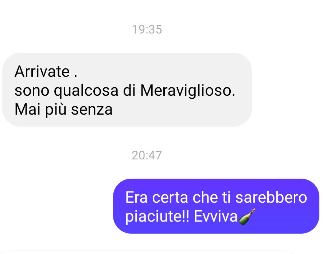Tap the word "Mai" in the grey bubble
The height and width of the screenshot is (254, 323).
tap(27, 109)
